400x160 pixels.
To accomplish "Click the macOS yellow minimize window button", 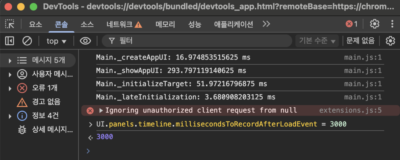I will pos(21,7).
